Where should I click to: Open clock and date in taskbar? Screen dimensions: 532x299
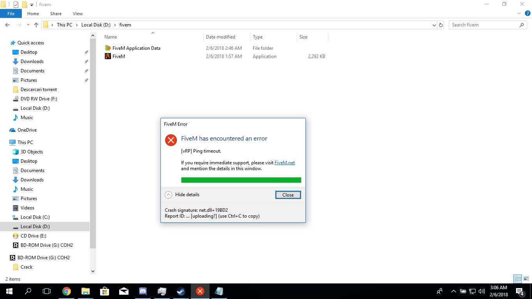[x=499, y=291]
